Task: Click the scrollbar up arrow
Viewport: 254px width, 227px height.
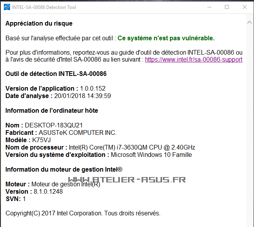Action: pyautogui.click(x=250, y=23)
